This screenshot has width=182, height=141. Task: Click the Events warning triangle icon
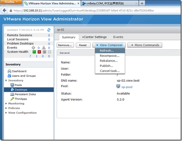pos(44,48)
